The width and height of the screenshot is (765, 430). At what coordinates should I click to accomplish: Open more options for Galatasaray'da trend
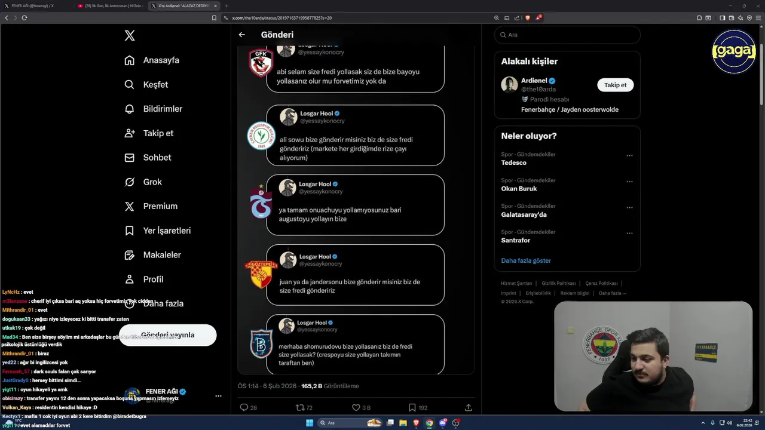[x=629, y=207]
